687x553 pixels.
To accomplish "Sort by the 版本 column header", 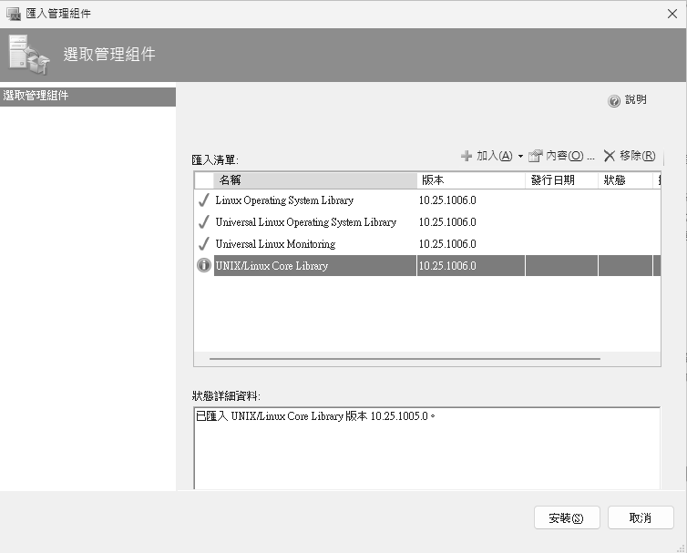I will pos(471,180).
